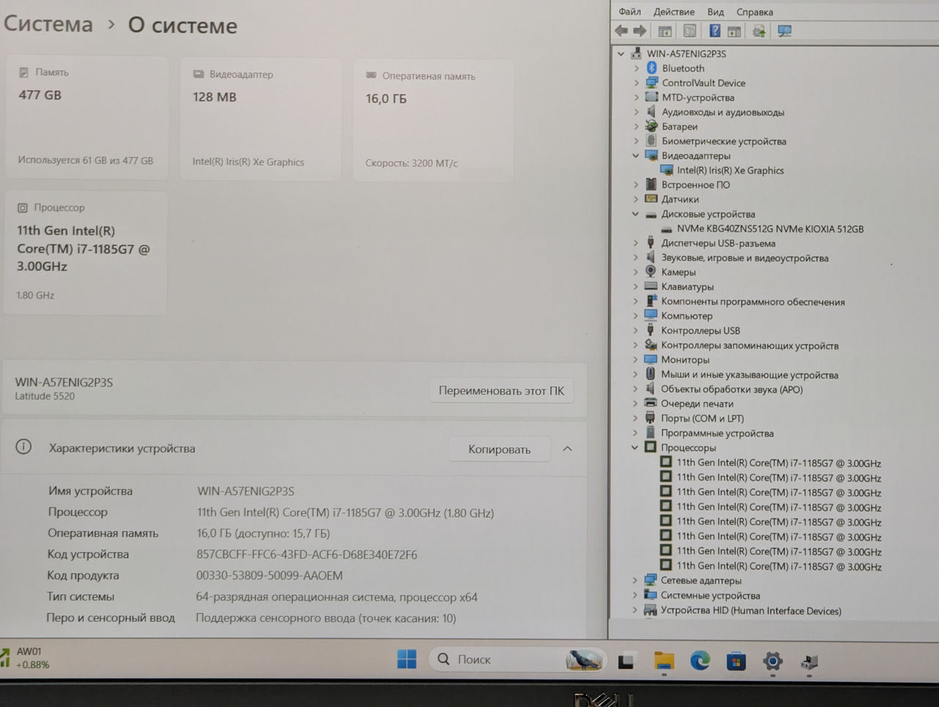Toggle the console tree toolbar icon
The image size is (939, 707).
pos(665,31)
